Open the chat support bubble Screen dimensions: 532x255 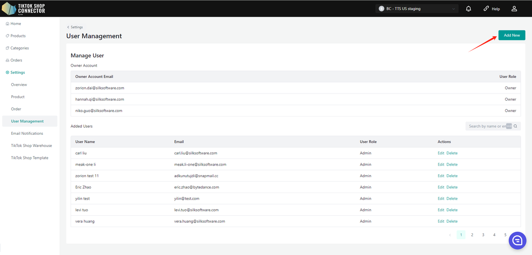pyautogui.click(x=517, y=241)
